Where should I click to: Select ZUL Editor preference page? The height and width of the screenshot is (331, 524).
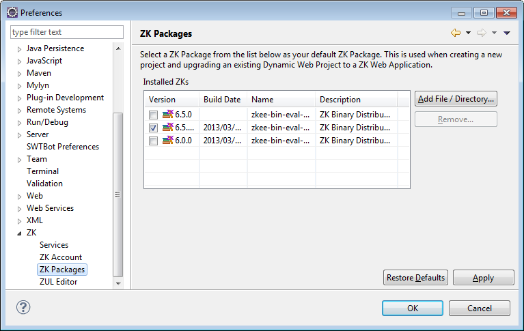point(59,282)
